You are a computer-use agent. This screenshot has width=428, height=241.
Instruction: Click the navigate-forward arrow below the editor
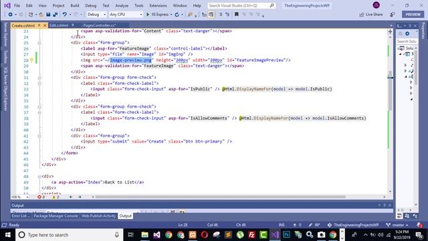(x=80, y=197)
